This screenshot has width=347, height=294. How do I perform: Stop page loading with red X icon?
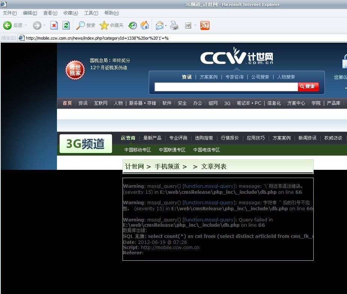coord(54,25)
